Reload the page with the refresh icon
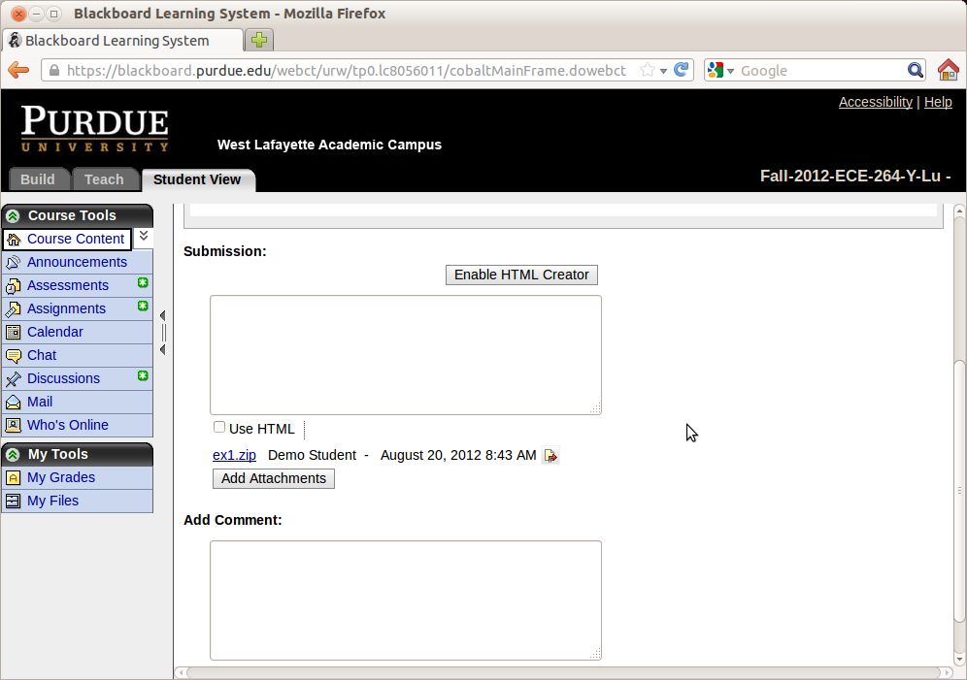 coord(682,70)
